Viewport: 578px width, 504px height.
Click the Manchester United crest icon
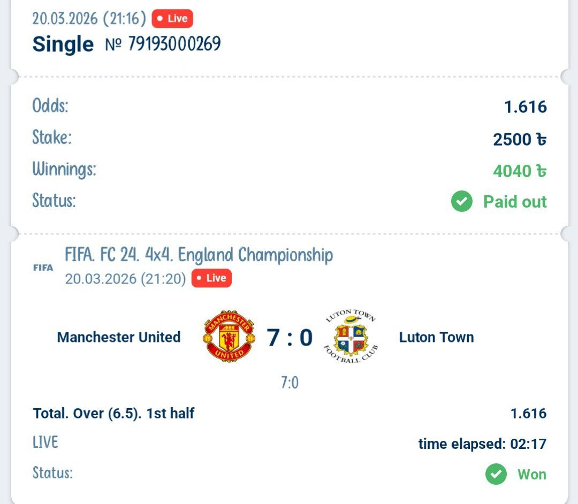click(227, 337)
